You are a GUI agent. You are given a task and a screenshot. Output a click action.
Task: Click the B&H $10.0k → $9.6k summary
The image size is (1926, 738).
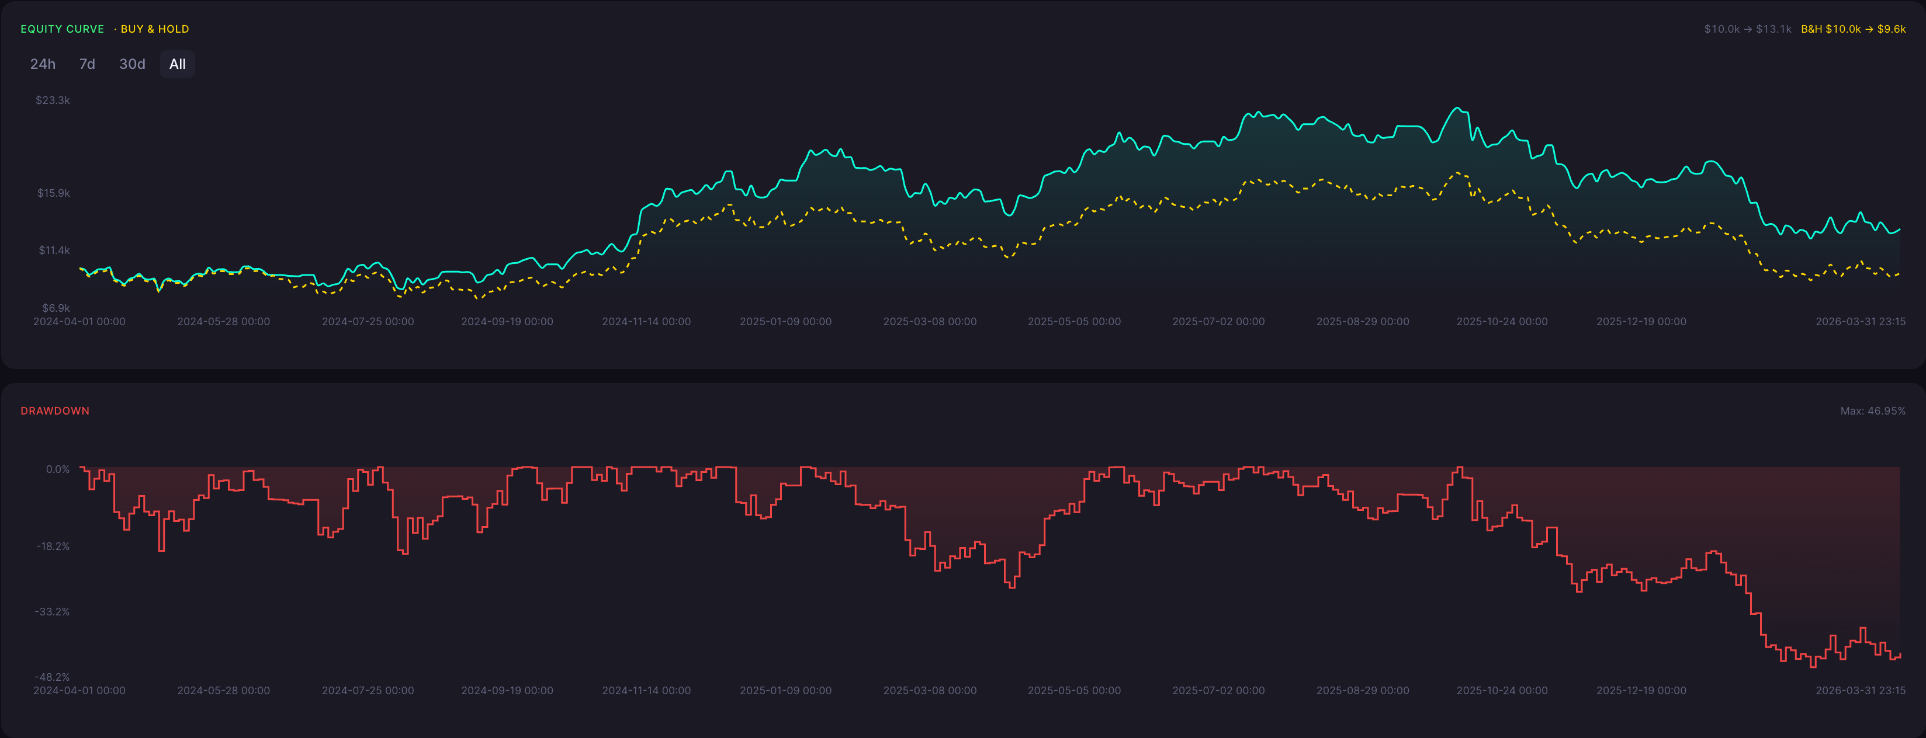pos(1853,29)
